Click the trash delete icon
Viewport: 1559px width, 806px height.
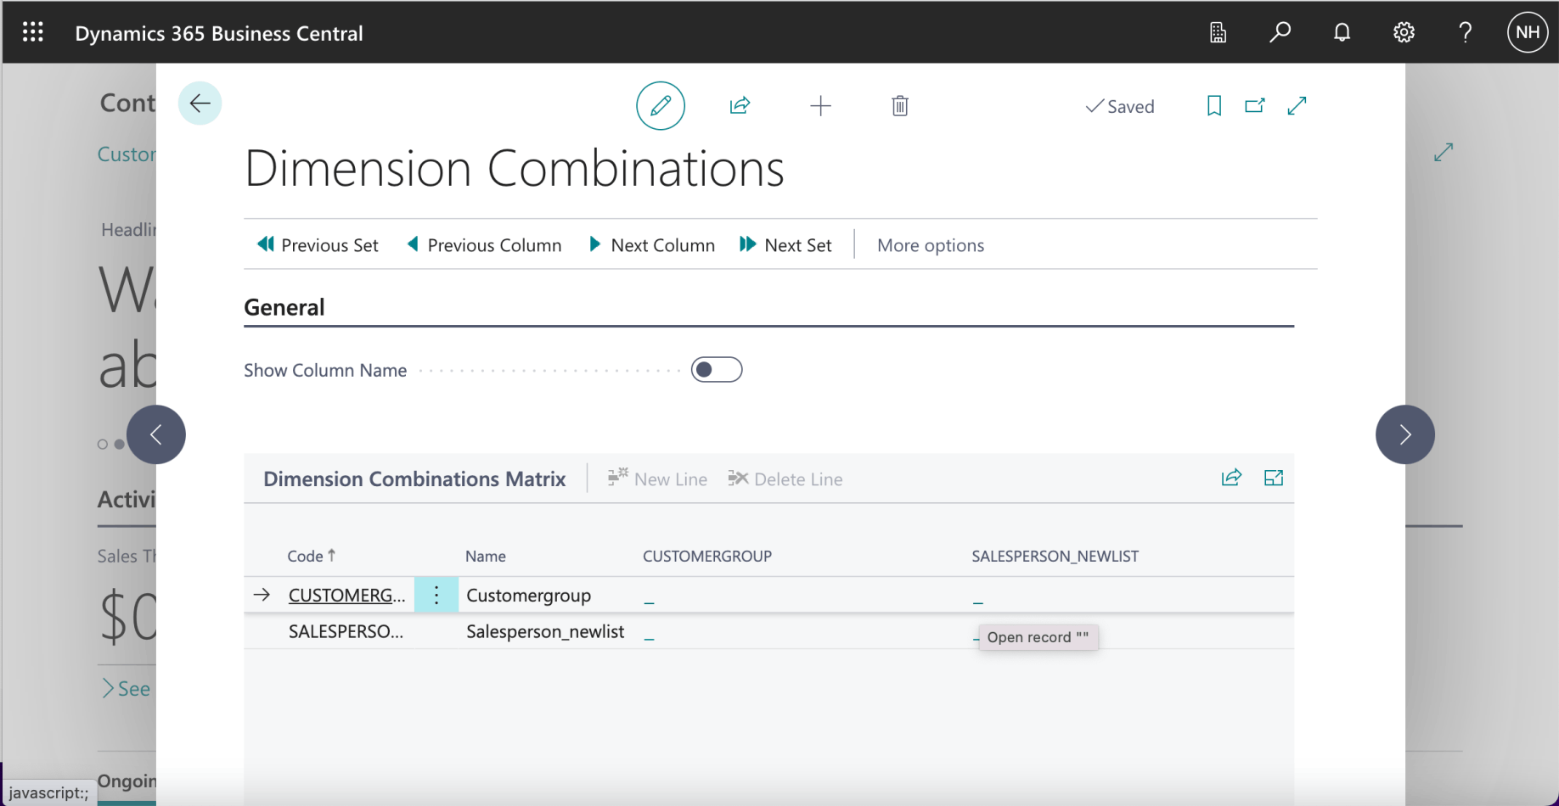pos(900,106)
